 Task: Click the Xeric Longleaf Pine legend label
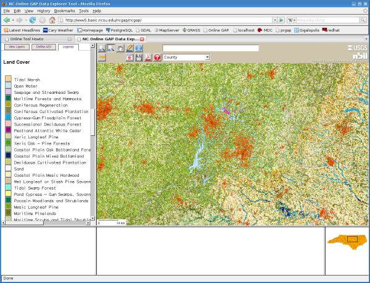36,137
